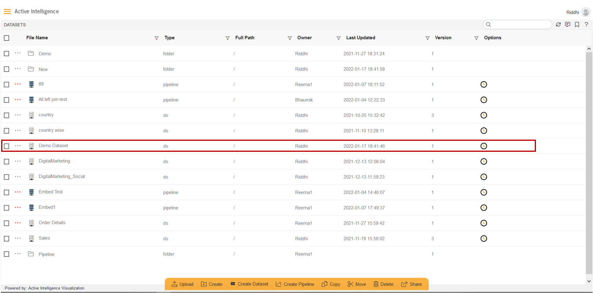Image resolution: width=593 pixels, height=293 pixels.
Task: Open the hamburger menu next to Active Intelligence
Action: click(7, 11)
